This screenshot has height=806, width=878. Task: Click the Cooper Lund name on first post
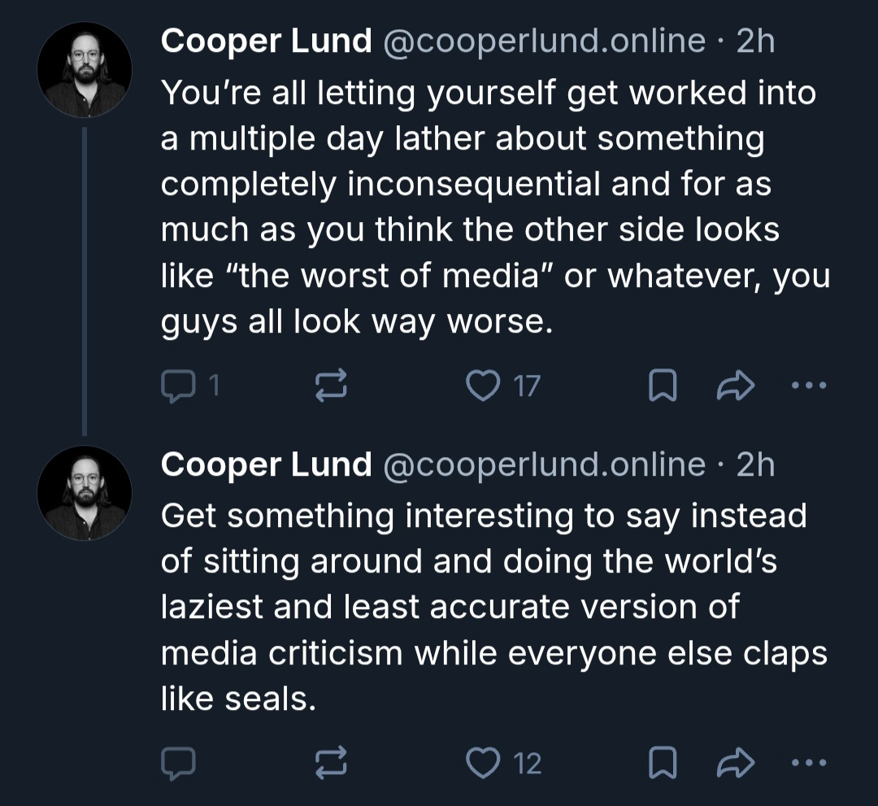click(x=266, y=41)
